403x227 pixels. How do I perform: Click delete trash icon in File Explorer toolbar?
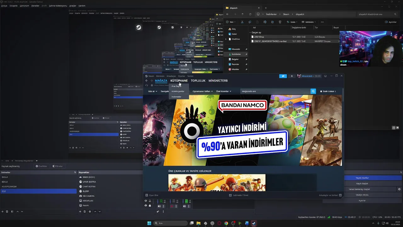pos(280,22)
